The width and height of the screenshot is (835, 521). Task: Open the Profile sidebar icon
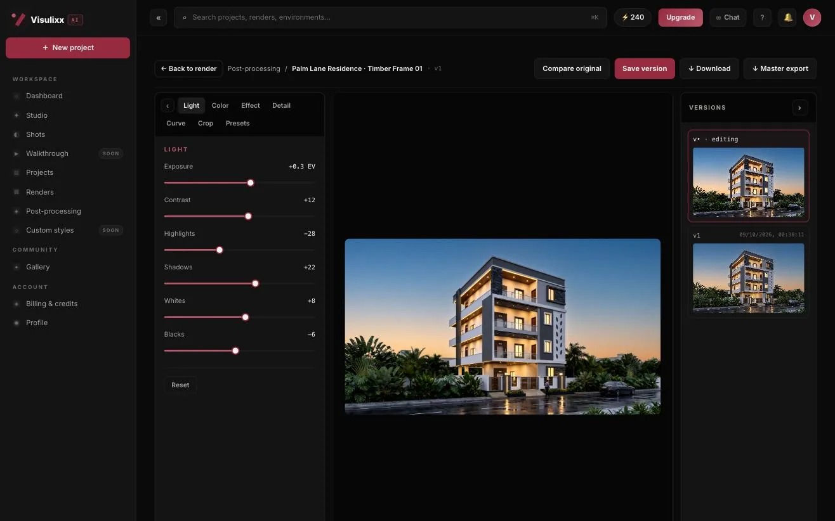(x=16, y=323)
